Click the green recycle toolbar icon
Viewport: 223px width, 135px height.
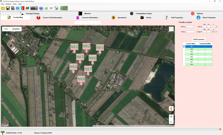[46, 8]
